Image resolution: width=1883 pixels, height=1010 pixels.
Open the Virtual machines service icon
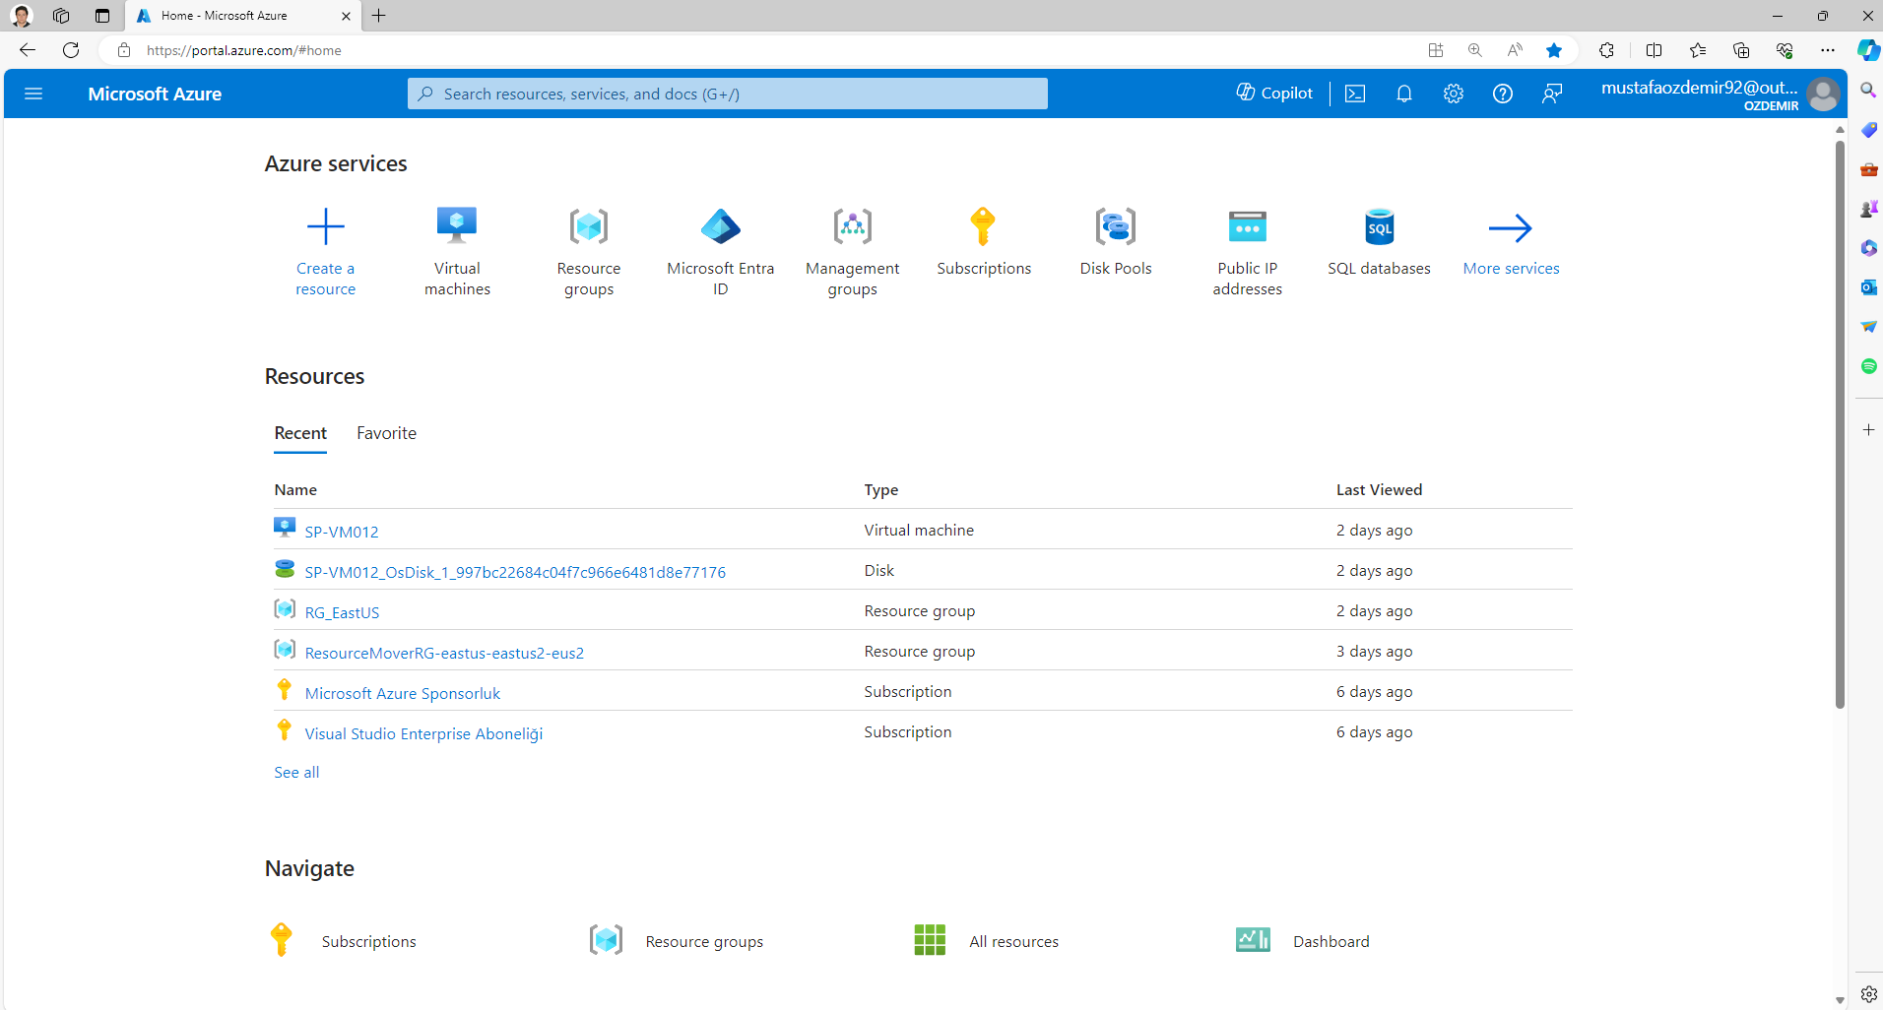(457, 226)
